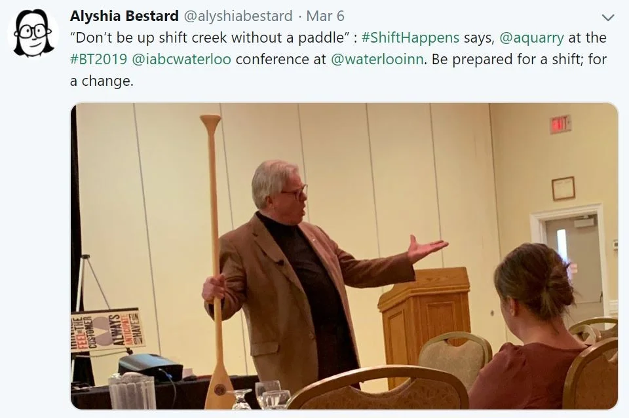
Task: Open the Mar 6 tweet timestamp
Action: pos(325,16)
